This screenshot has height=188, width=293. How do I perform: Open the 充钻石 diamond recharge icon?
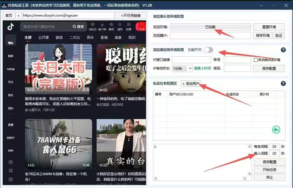pyautogui.click(x=93, y=25)
